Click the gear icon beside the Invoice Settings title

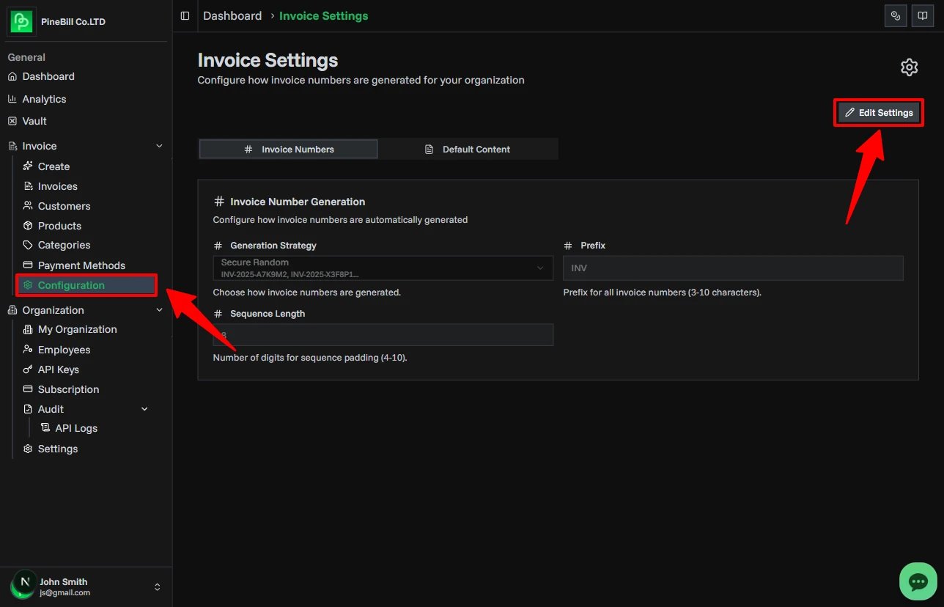[909, 67]
